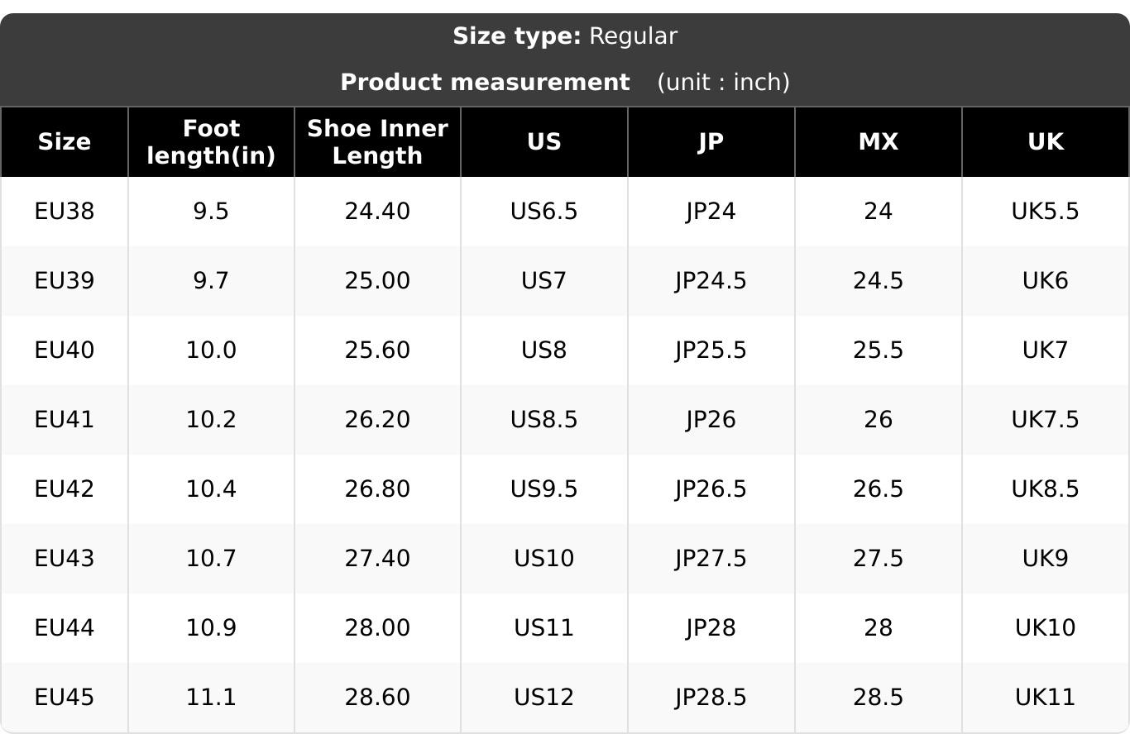The width and height of the screenshot is (1130, 734).
Task: Click the US8.5 cell
Action: click(x=544, y=420)
